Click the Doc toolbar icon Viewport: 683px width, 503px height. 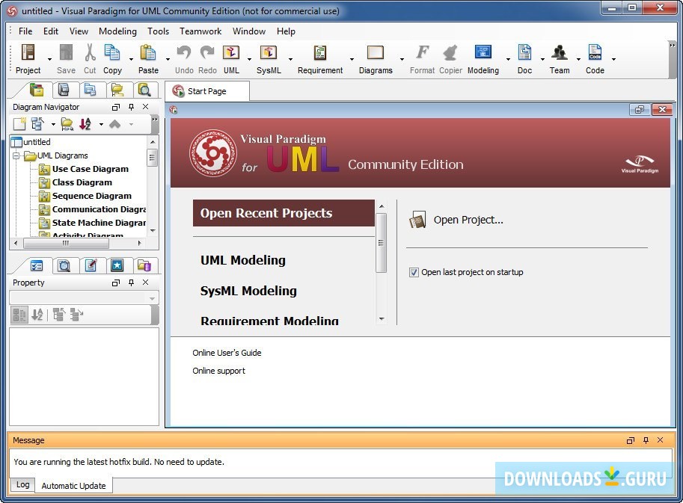(524, 52)
